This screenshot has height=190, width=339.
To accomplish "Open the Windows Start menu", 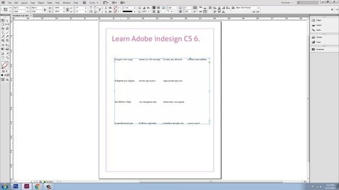I will click(x=4, y=186).
